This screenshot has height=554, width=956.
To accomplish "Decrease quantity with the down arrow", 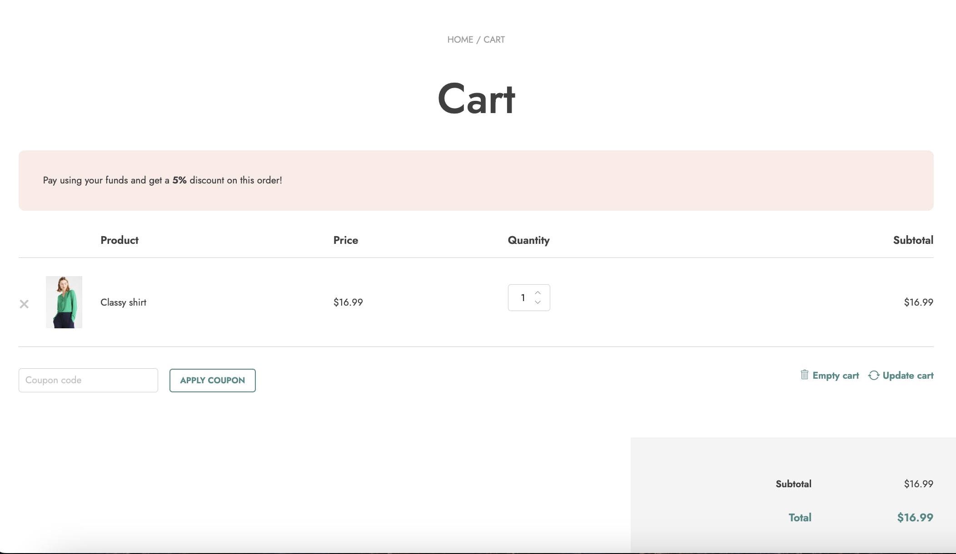I will tap(538, 302).
